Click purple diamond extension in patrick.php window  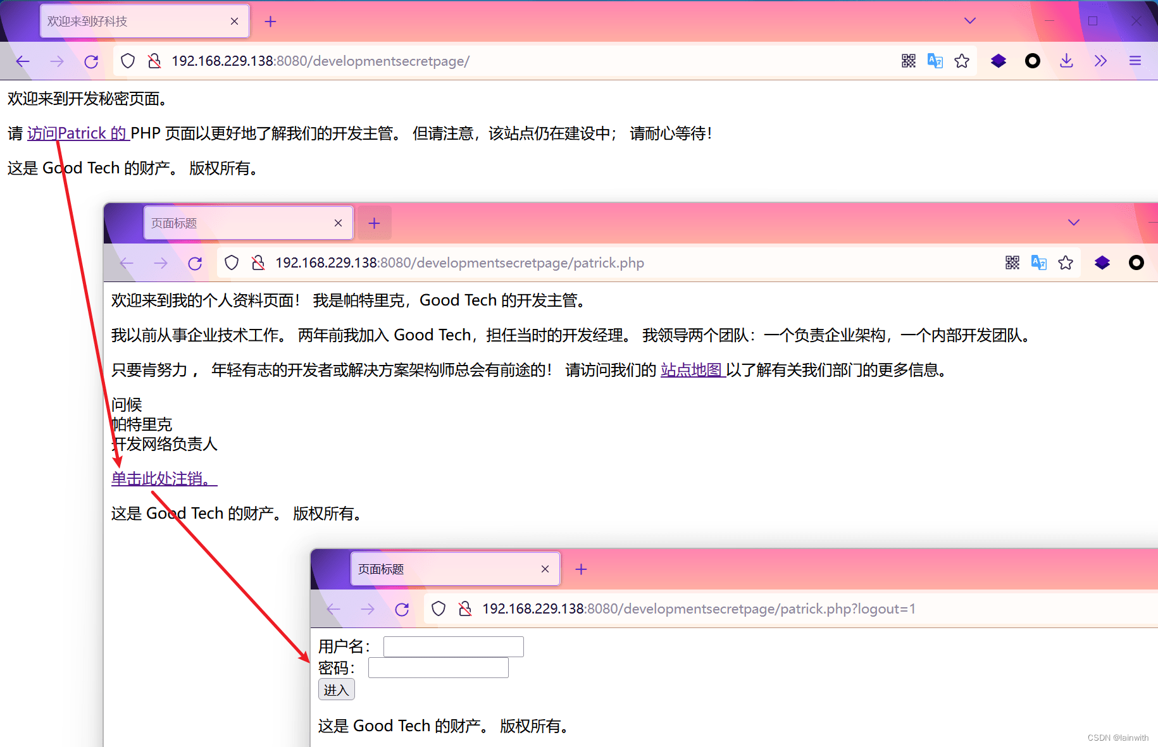click(1102, 262)
